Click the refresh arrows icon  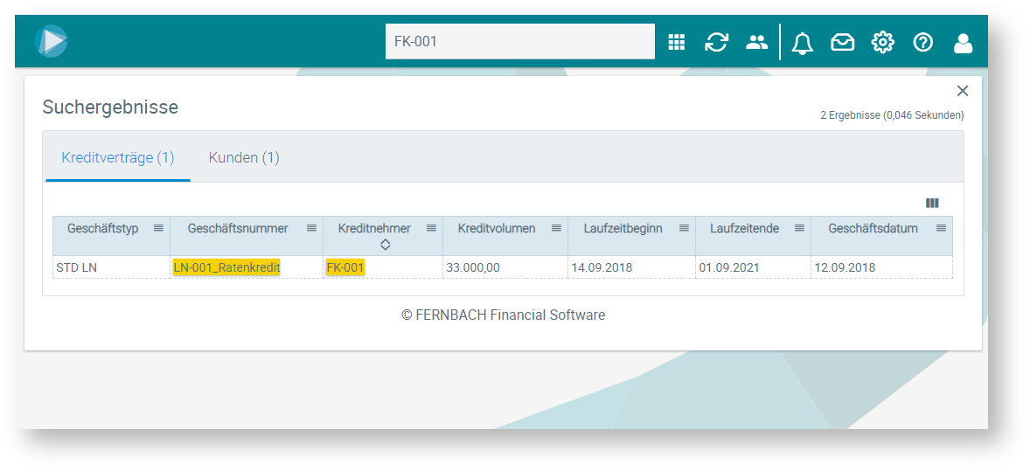tap(716, 42)
